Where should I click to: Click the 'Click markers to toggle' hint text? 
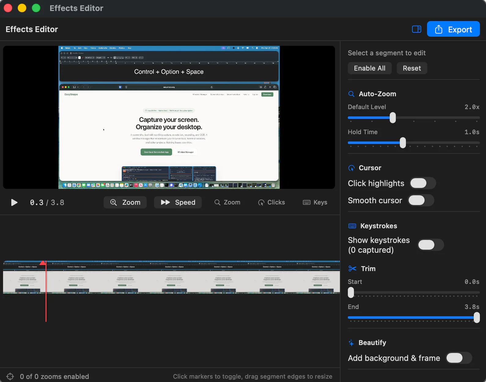[252, 376]
